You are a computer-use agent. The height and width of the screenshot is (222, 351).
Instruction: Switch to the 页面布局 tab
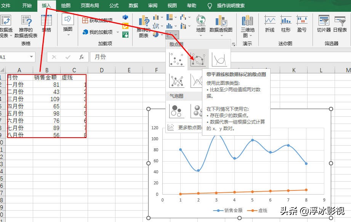(x=90, y=6)
